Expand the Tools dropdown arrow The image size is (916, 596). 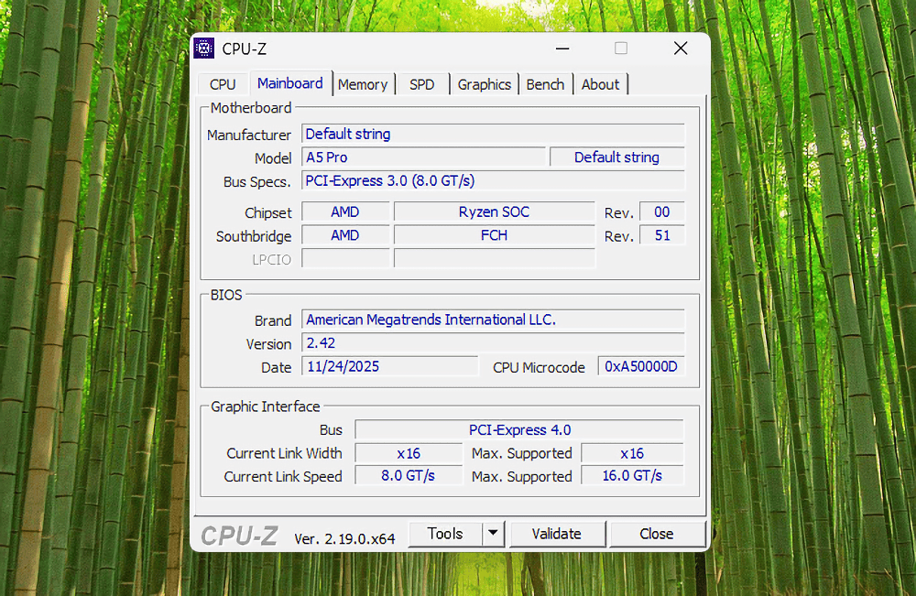point(491,533)
